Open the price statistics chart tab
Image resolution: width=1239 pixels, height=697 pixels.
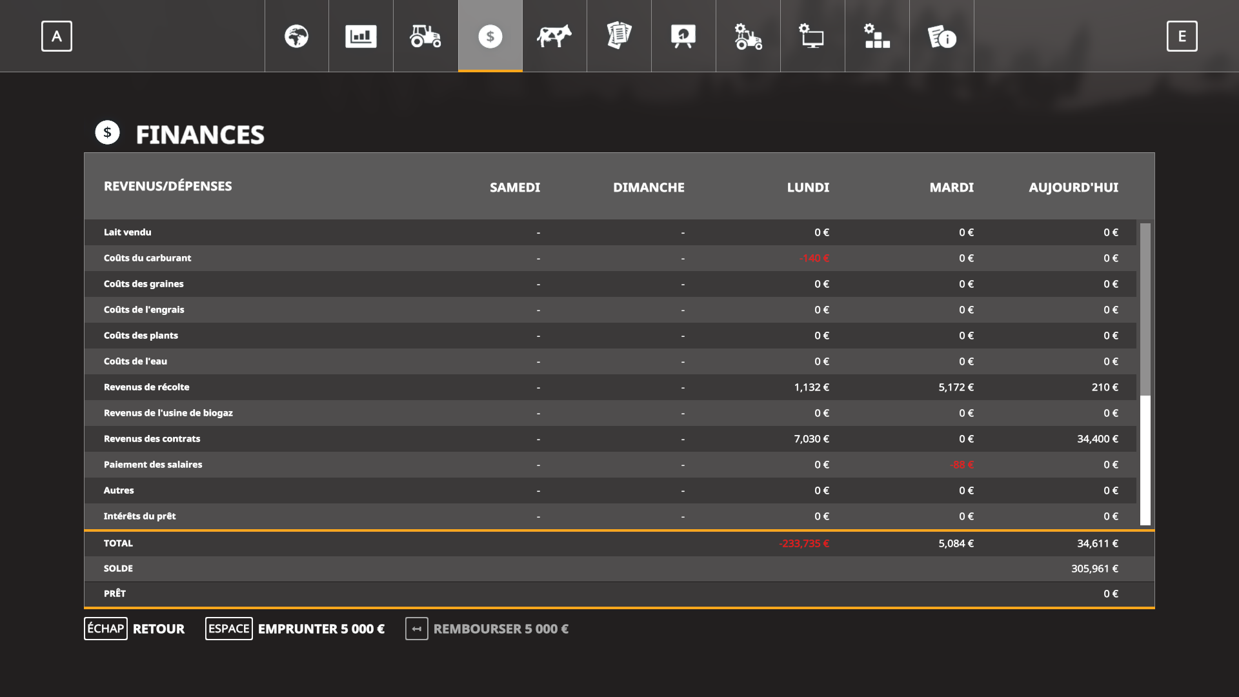tap(361, 36)
